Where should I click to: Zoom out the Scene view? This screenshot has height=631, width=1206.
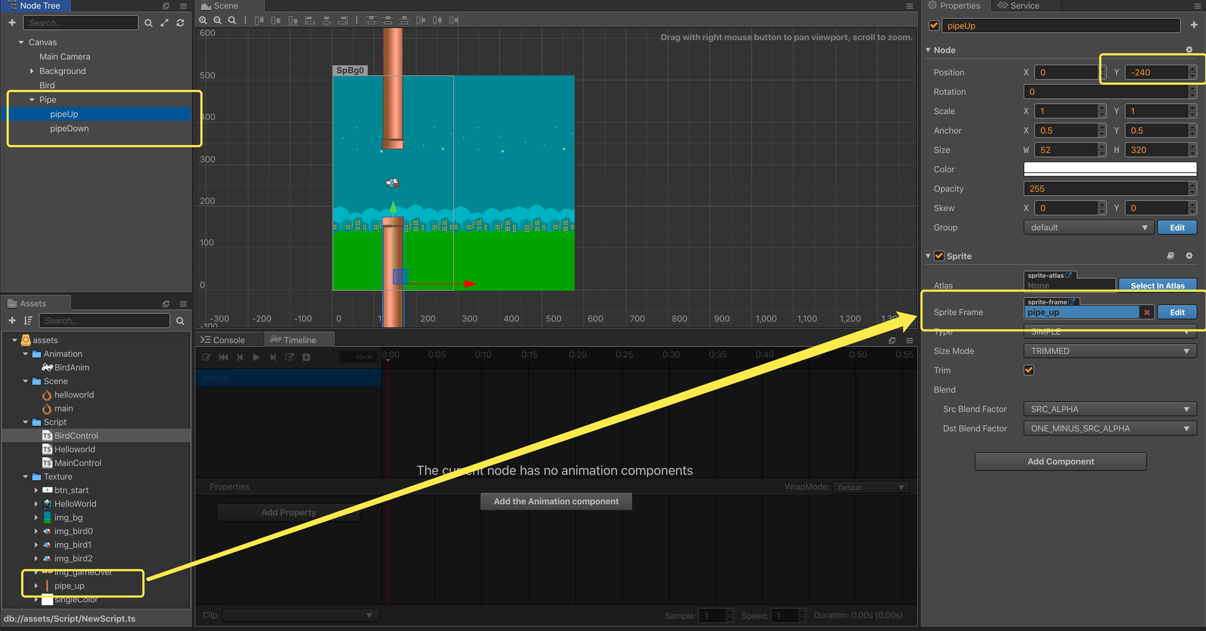(218, 20)
